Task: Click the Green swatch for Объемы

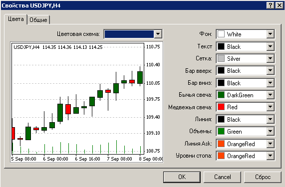Action: (221, 131)
